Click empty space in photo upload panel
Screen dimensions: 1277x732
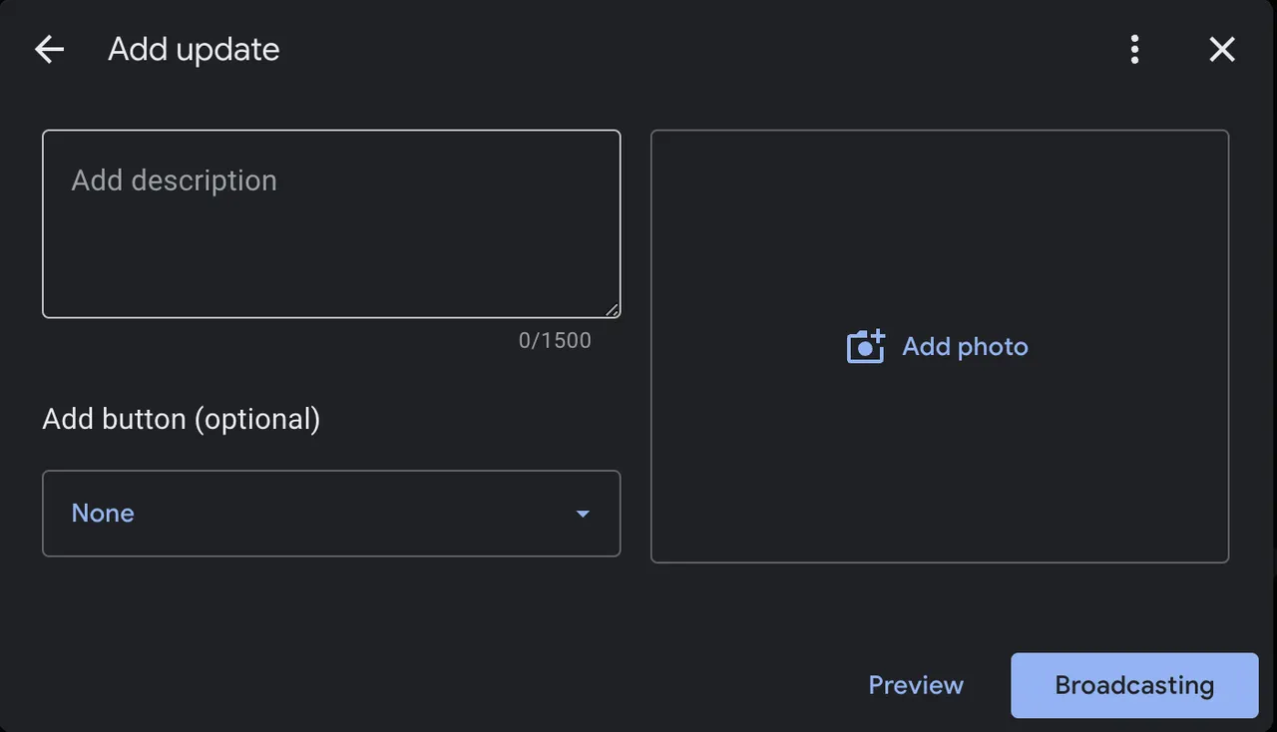(940, 469)
